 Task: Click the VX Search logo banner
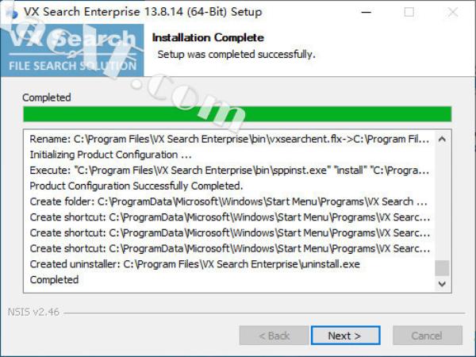72,51
